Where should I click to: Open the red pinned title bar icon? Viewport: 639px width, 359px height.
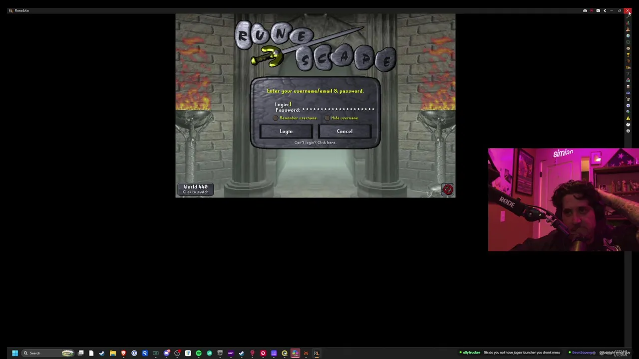pyautogui.click(x=592, y=10)
